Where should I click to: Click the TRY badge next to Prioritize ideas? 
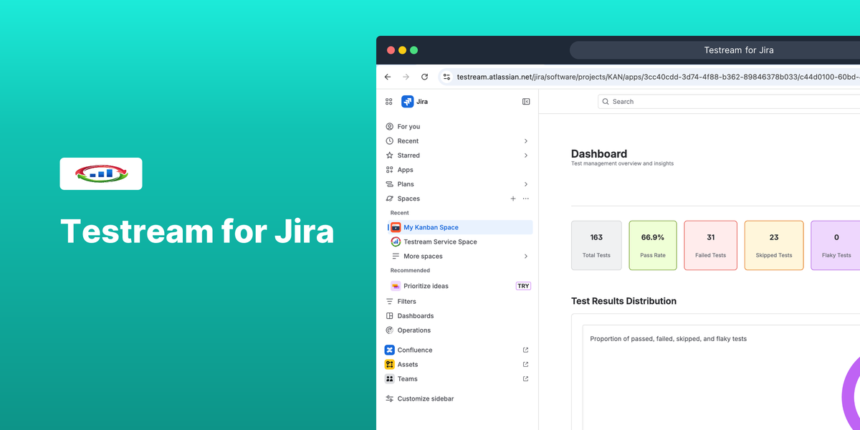click(x=523, y=286)
